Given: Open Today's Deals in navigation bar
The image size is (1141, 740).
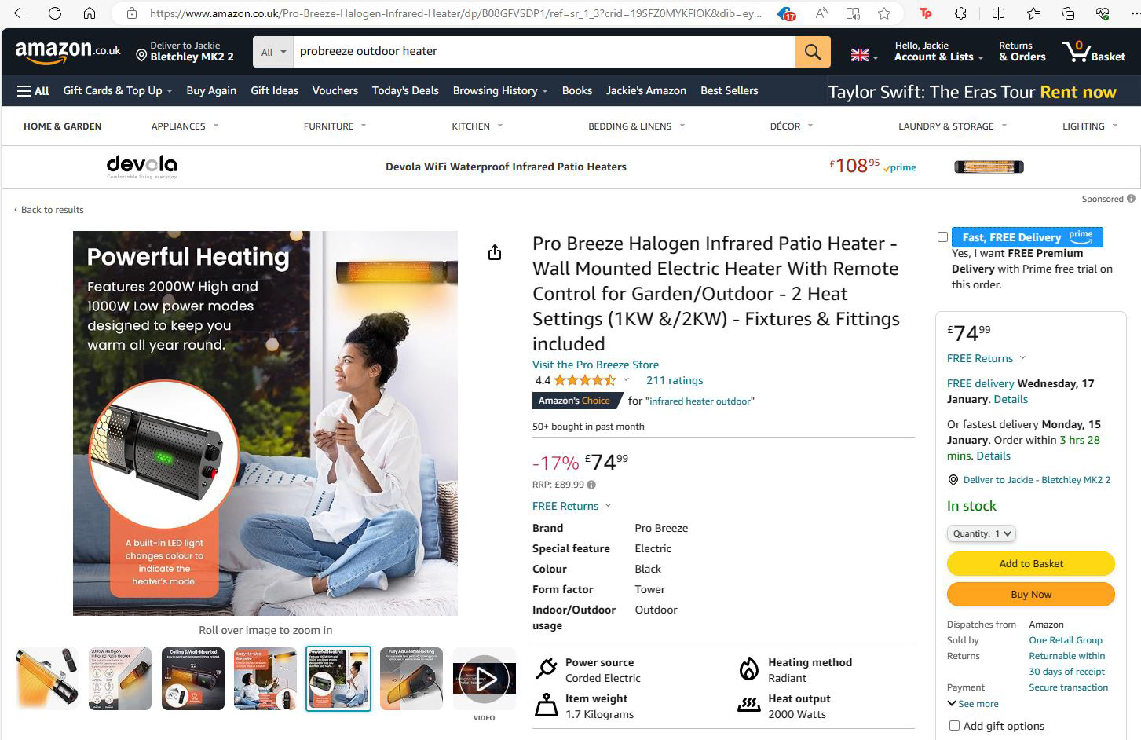Looking at the screenshot, I should [x=405, y=90].
